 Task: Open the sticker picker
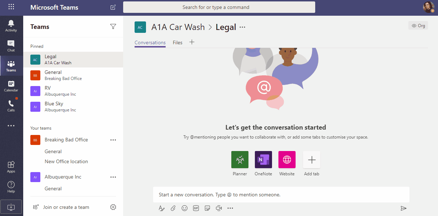[207, 208]
